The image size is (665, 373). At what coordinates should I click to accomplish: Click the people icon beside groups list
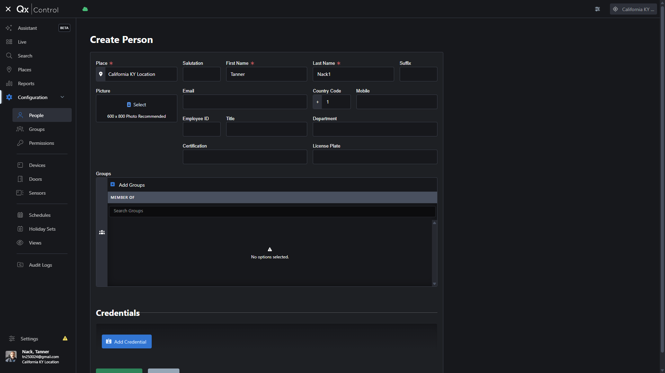click(102, 232)
